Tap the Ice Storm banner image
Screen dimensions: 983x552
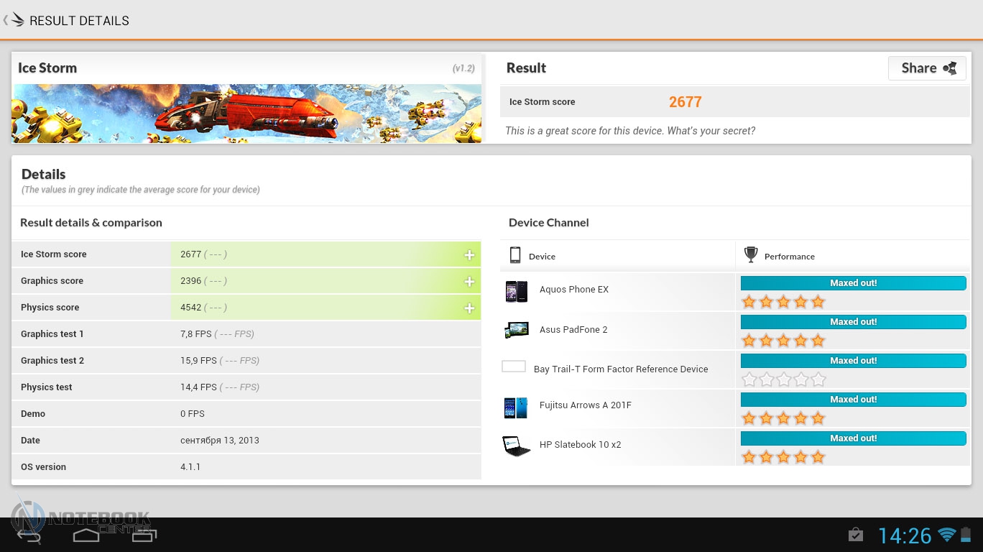pos(246,114)
